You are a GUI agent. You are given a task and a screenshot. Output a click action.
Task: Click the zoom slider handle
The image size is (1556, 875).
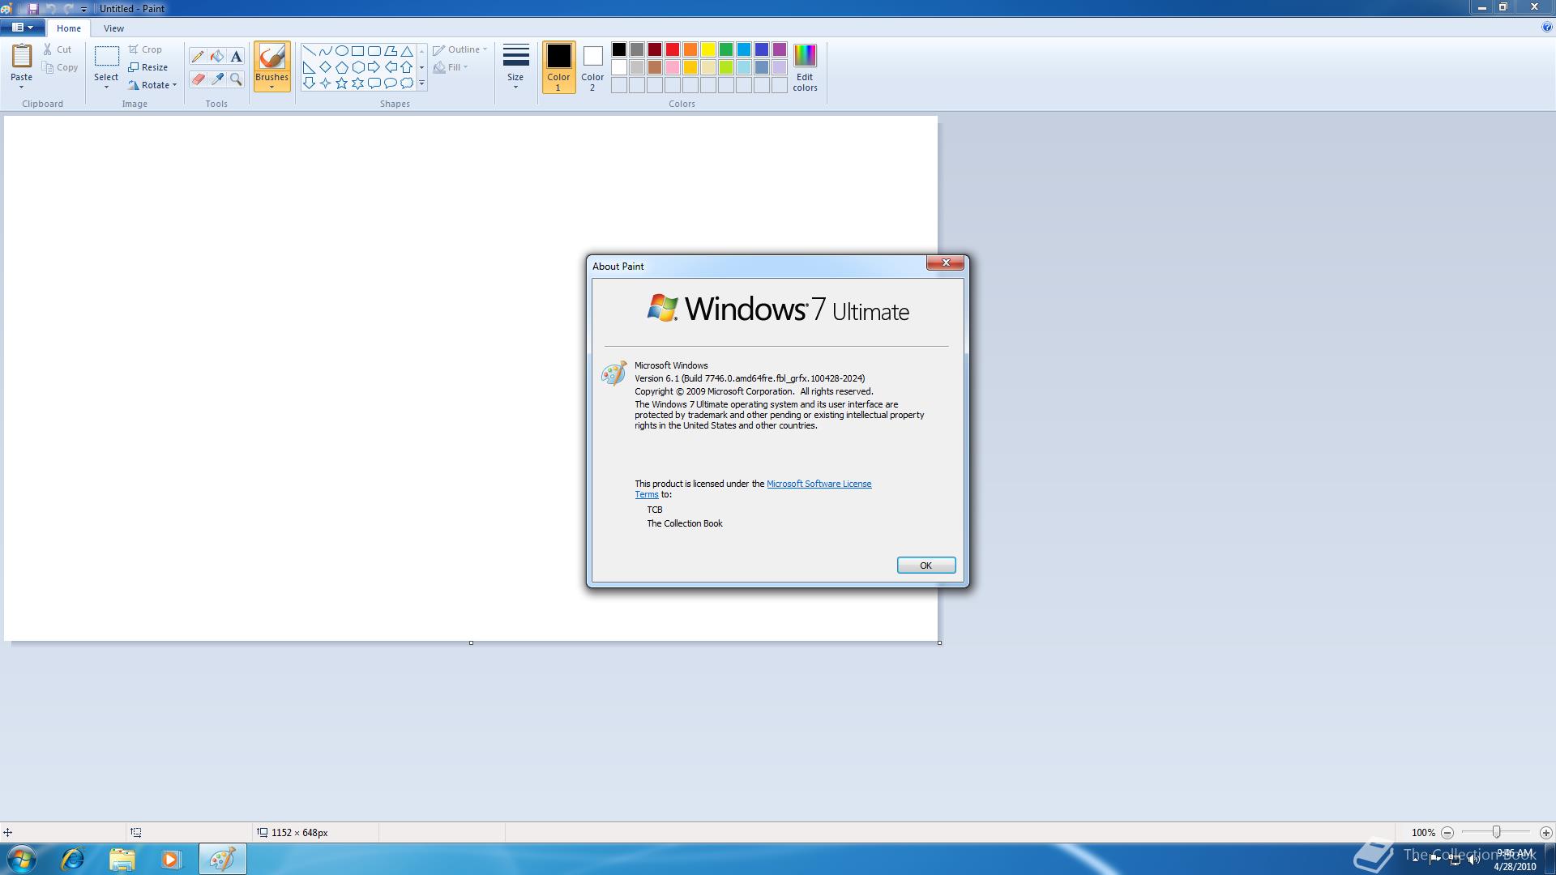click(x=1496, y=832)
